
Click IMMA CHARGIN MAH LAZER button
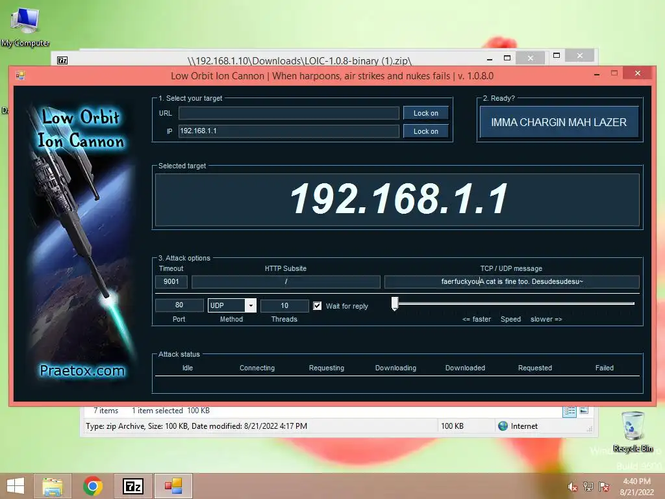(559, 122)
